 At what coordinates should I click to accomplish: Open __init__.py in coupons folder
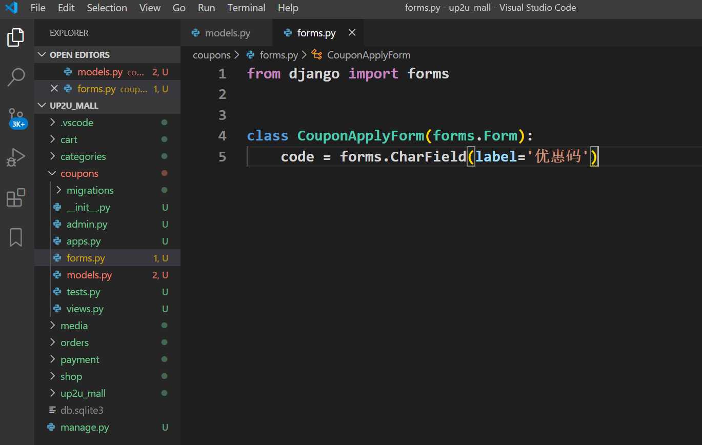coord(107,207)
